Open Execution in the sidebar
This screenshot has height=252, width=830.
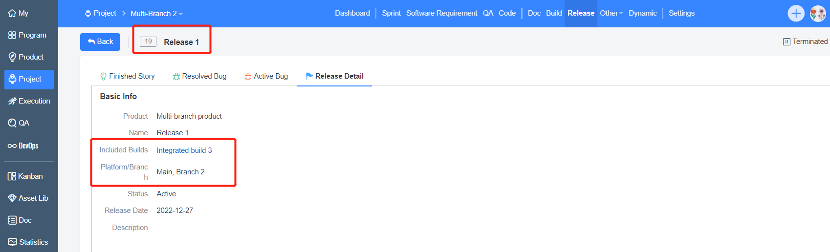pyautogui.click(x=29, y=101)
